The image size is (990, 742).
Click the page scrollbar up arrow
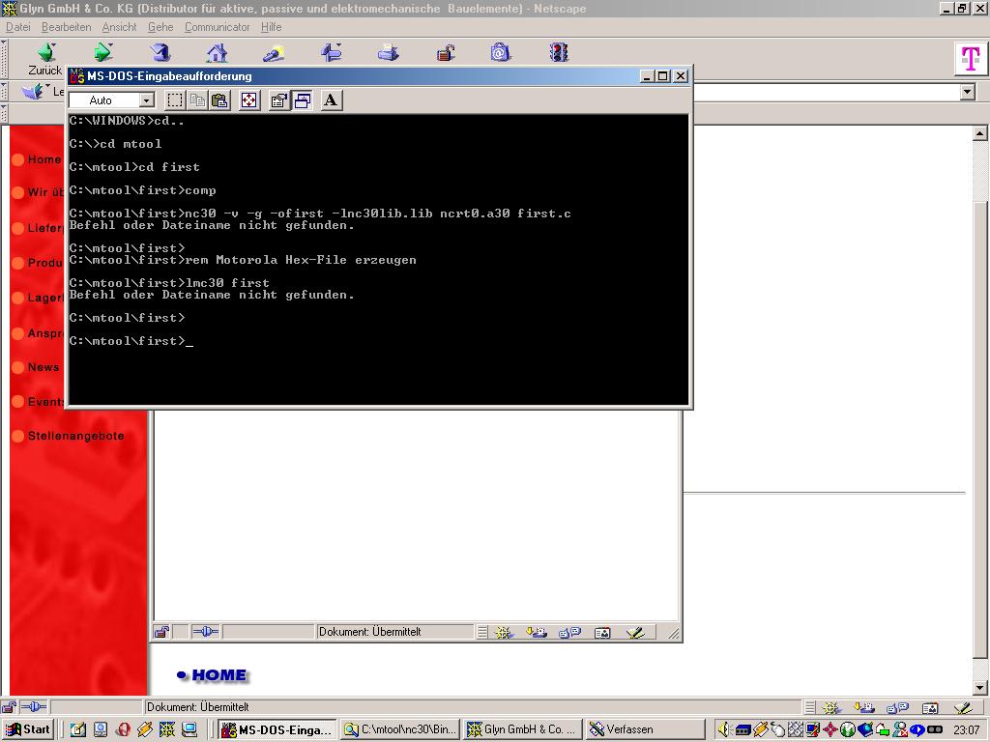point(979,133)
